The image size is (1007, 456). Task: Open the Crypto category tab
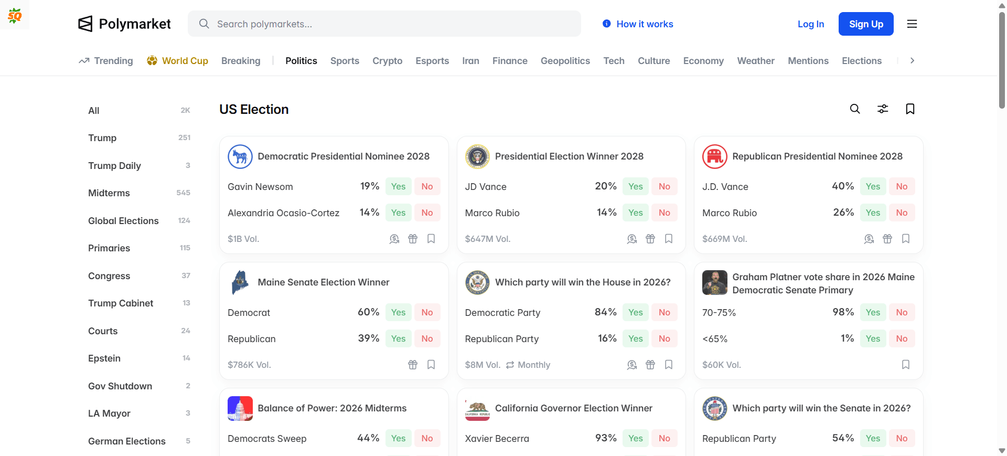click(388, 61)
